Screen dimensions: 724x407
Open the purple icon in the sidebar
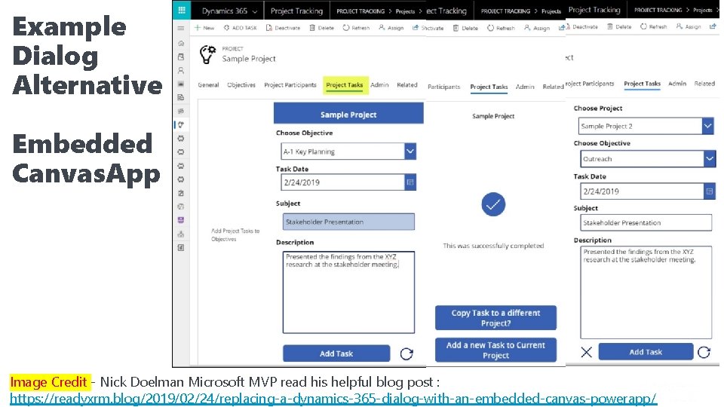tap(181, 220)
